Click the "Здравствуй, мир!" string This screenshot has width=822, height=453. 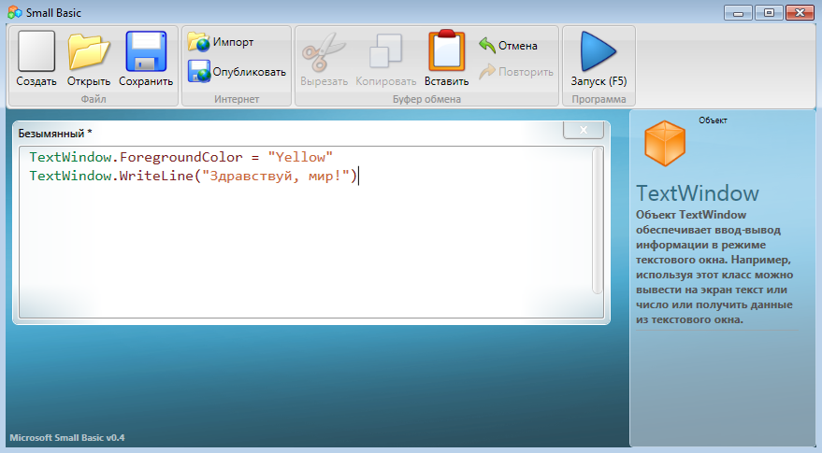click(275, 176)
